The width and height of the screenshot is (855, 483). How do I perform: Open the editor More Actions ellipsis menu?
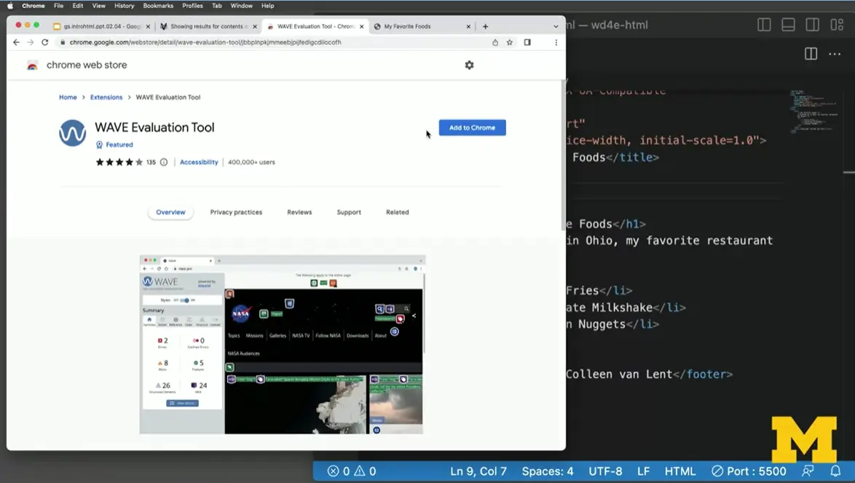[x=835, y=54]
